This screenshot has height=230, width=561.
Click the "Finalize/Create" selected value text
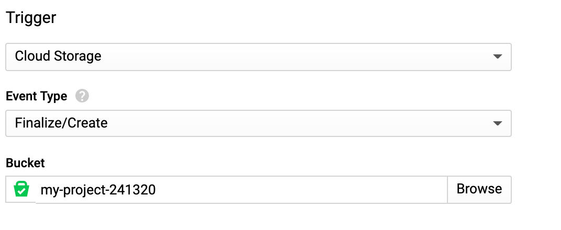[61, 123]
